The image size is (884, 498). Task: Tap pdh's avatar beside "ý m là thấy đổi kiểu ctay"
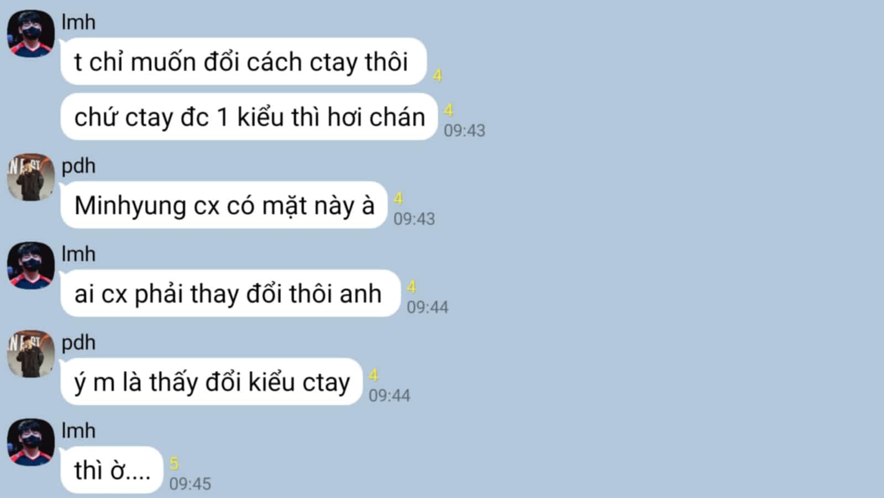tap(31, 354)
